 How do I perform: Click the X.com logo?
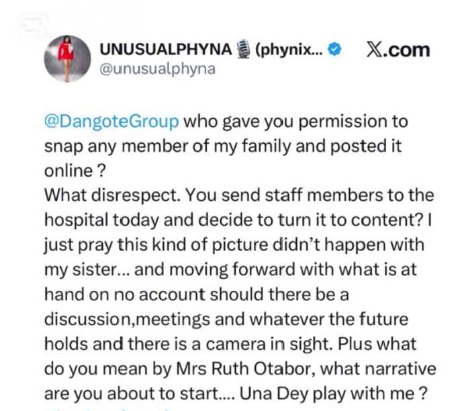398,50
